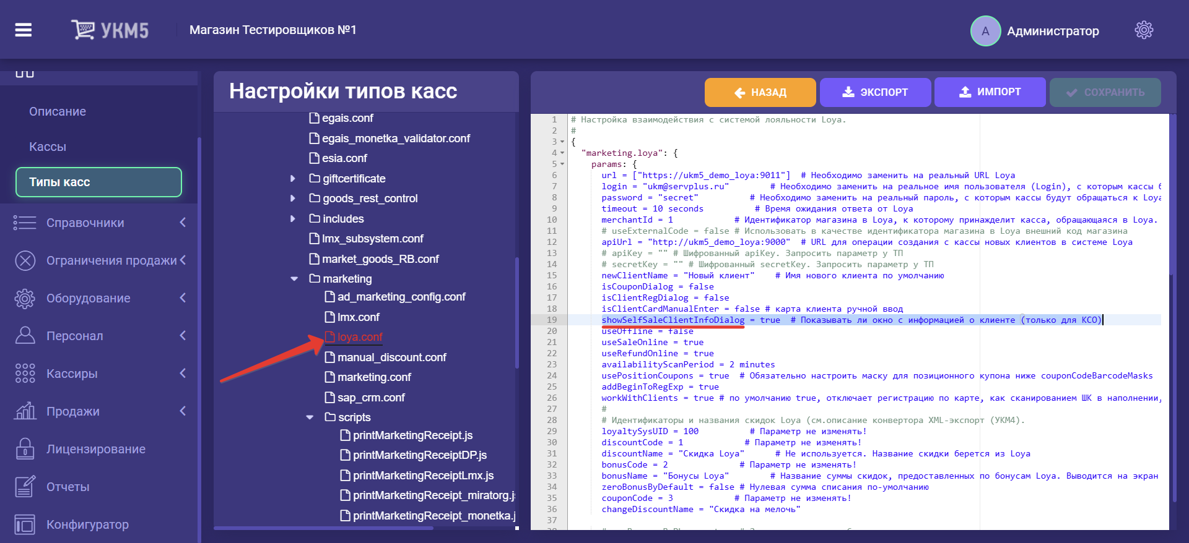
Task: Open the loya.conf file
Action: point(360,337)
